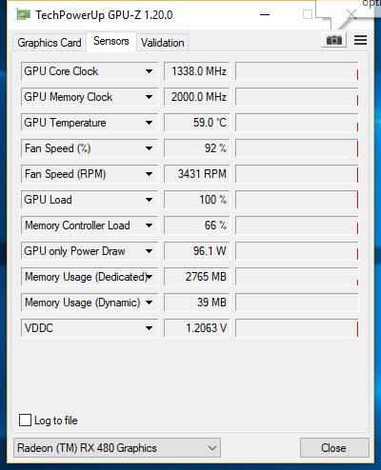Viewport: 381px width, 470px height.
Task: Click the GPU-Z app icon in title bar
Action: click(x=23, y=15)
